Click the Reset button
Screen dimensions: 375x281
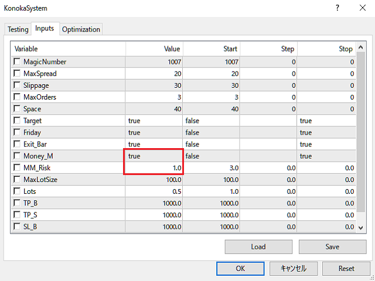coord(346,269)
